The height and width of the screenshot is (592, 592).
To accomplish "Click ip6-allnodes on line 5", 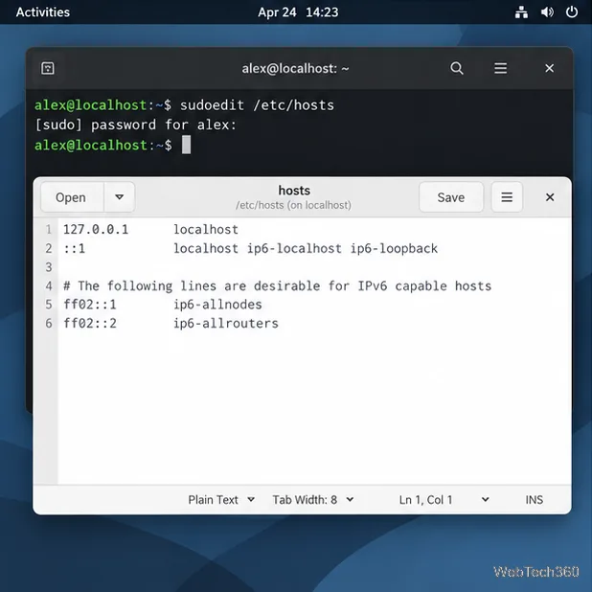I will pyautogui.click(x=217, y=305).
